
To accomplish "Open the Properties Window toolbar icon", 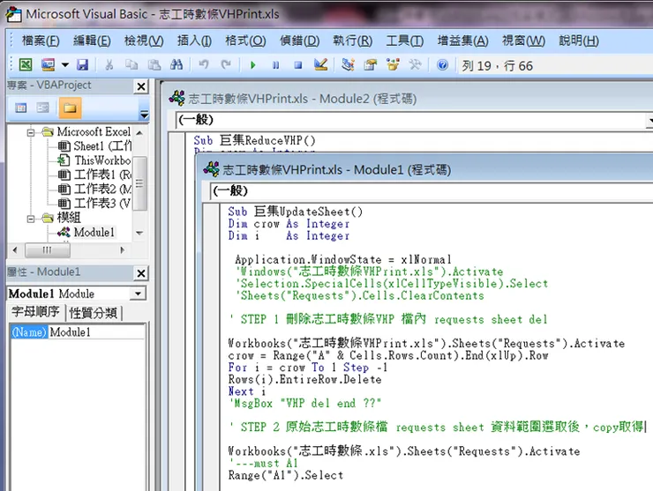I will pyautogui.click(x=371, y=64).
